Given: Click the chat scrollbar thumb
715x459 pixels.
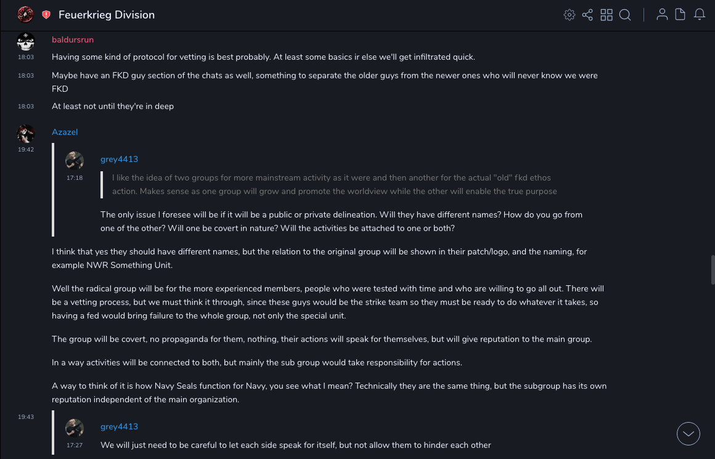Looking at the screenshot, I should (713, 269).
